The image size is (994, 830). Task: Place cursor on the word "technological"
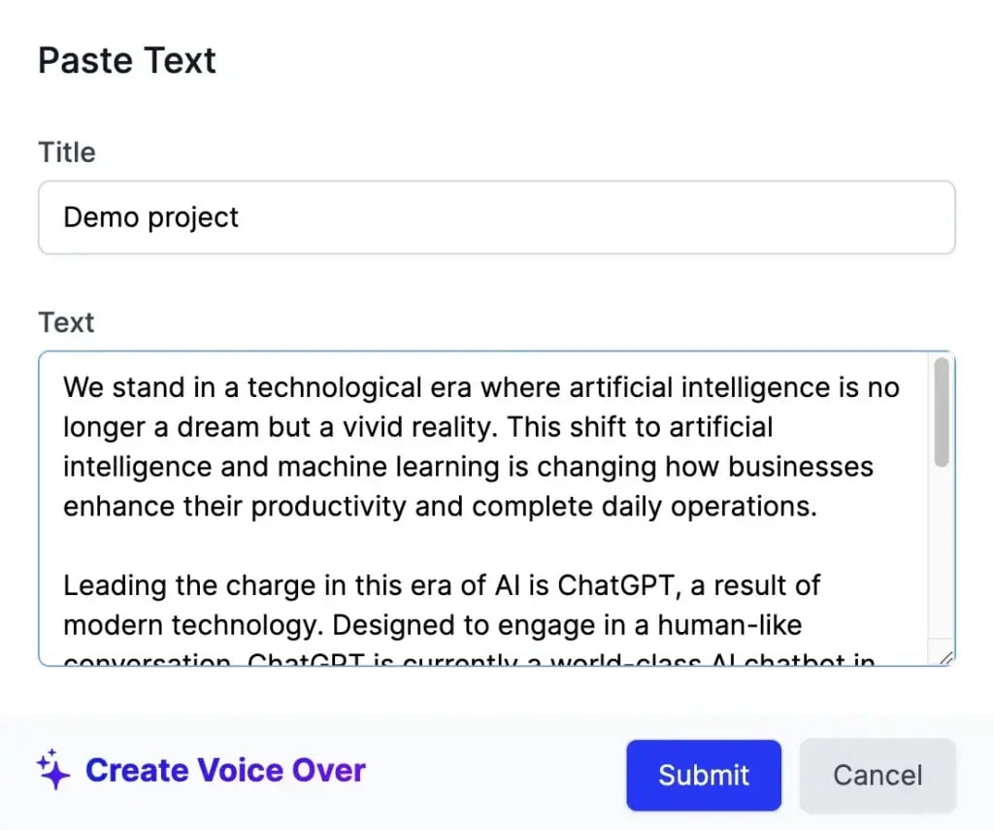click(x=329, y=387)
